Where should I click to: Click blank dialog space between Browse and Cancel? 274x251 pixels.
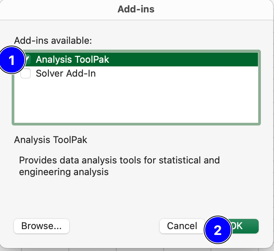(114, 226)
